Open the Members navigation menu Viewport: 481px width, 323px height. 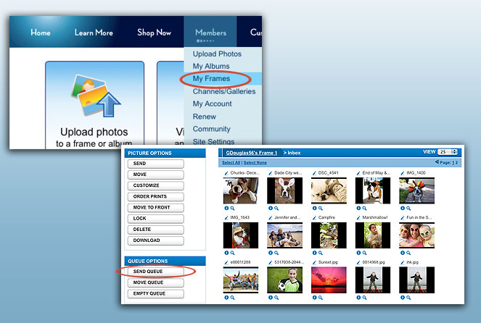coord(210,33)
